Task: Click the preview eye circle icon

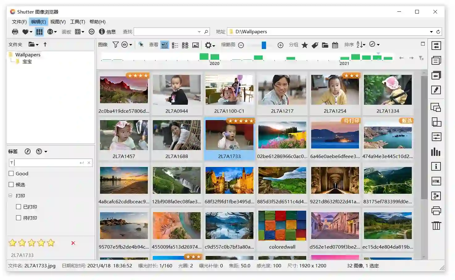Action: coord(92,32)
